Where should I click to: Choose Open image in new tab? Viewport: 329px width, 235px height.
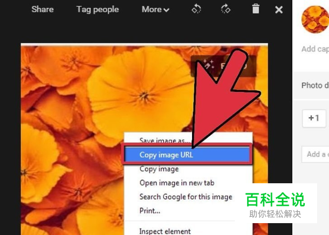tap(177, 183)
